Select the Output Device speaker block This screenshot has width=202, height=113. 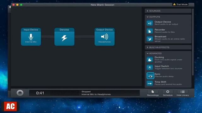(x=104, y=37)
